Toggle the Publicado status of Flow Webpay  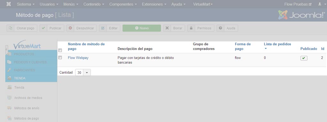point(304,58)
